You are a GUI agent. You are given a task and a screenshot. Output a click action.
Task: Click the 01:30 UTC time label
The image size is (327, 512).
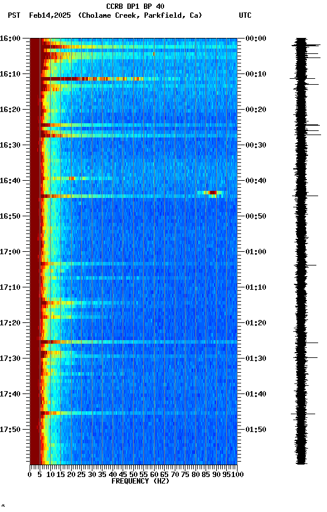tap(256, 359)
